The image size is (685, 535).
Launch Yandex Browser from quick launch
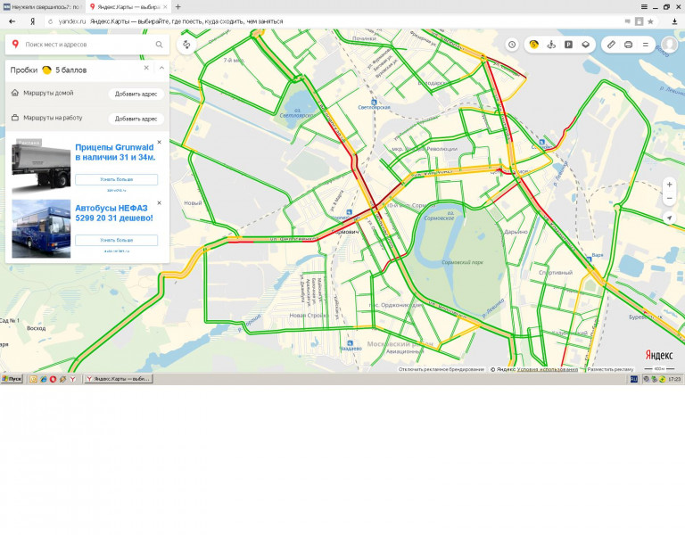point(72,379)
